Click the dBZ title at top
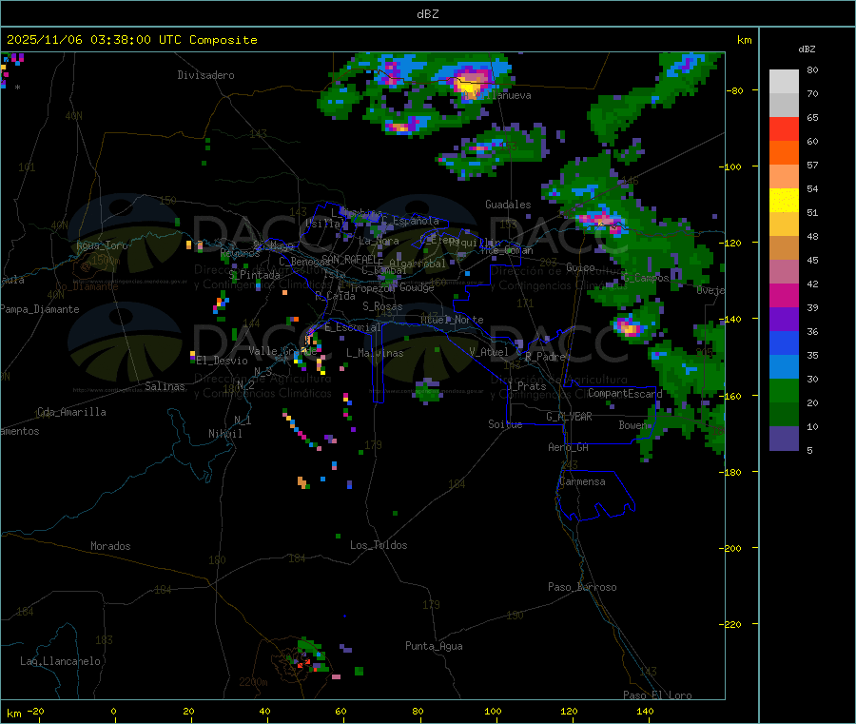 (x=427, y=14)
